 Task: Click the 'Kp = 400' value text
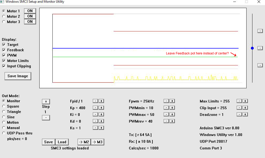[78, 108]
